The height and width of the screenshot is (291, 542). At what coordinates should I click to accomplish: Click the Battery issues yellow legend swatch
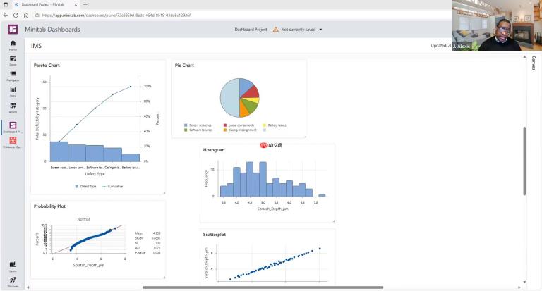[x=265, y=125]
